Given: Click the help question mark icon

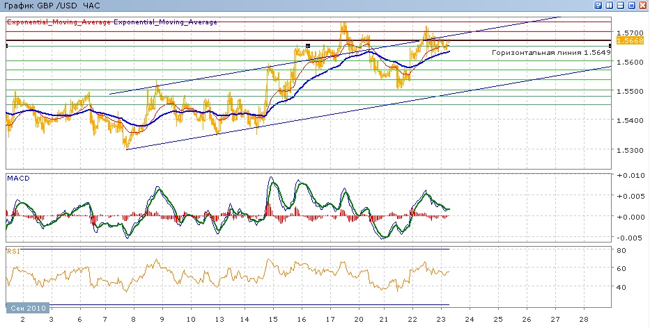Looking at the screenshot, I should tap(598, 5).
